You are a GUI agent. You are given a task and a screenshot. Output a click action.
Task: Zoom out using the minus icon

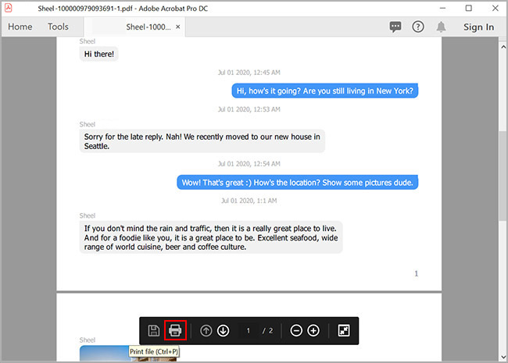[296, 330]
